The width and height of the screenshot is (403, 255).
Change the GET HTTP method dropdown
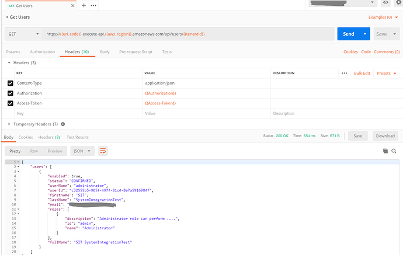pyautogui.click(x=23, y=34)
